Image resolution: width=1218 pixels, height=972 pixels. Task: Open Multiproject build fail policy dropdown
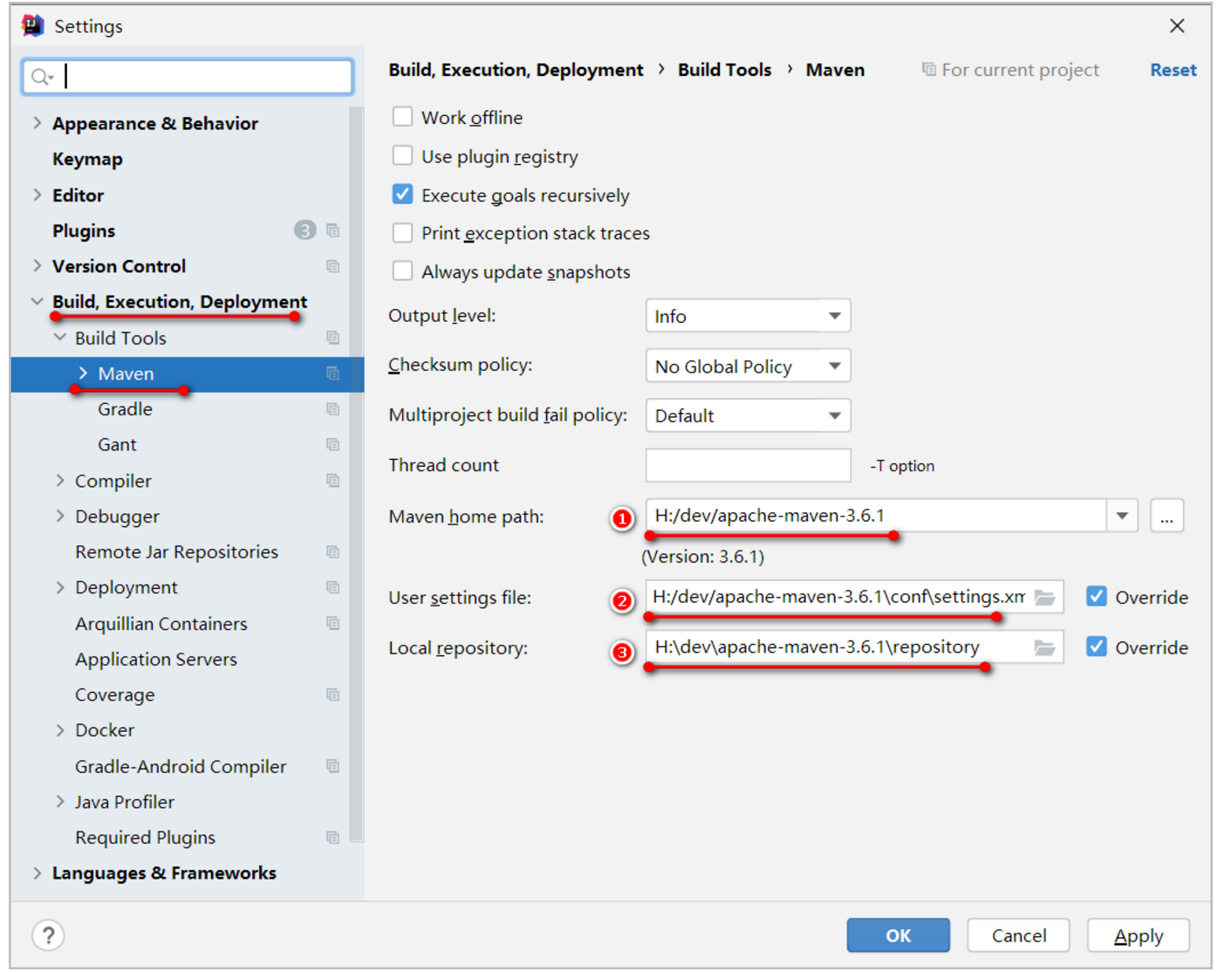(x=748, y=416)
